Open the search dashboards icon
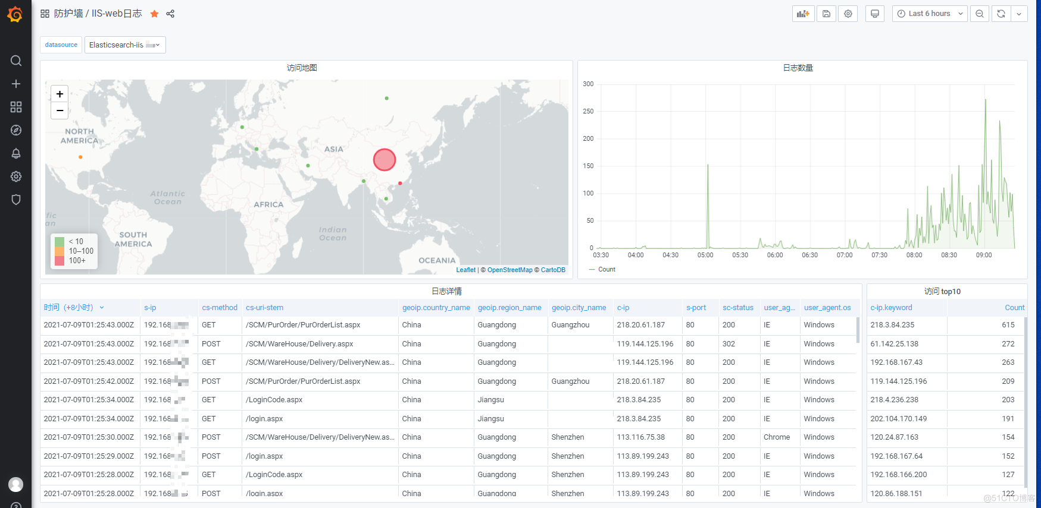The image size is (1041, 508). pyautogui.click(x=16, y=61)
